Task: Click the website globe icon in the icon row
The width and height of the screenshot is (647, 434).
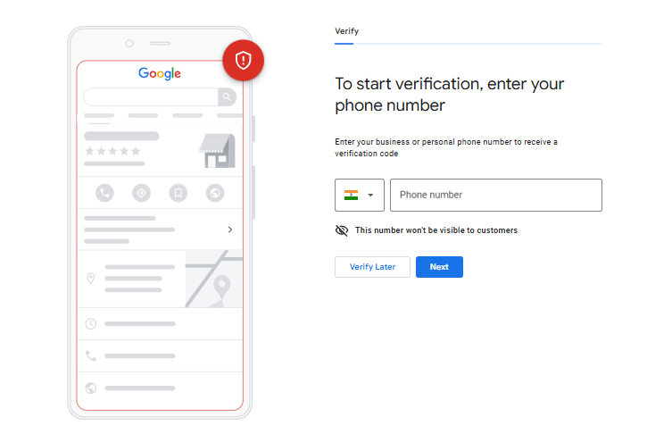Action: pos(214,192)
